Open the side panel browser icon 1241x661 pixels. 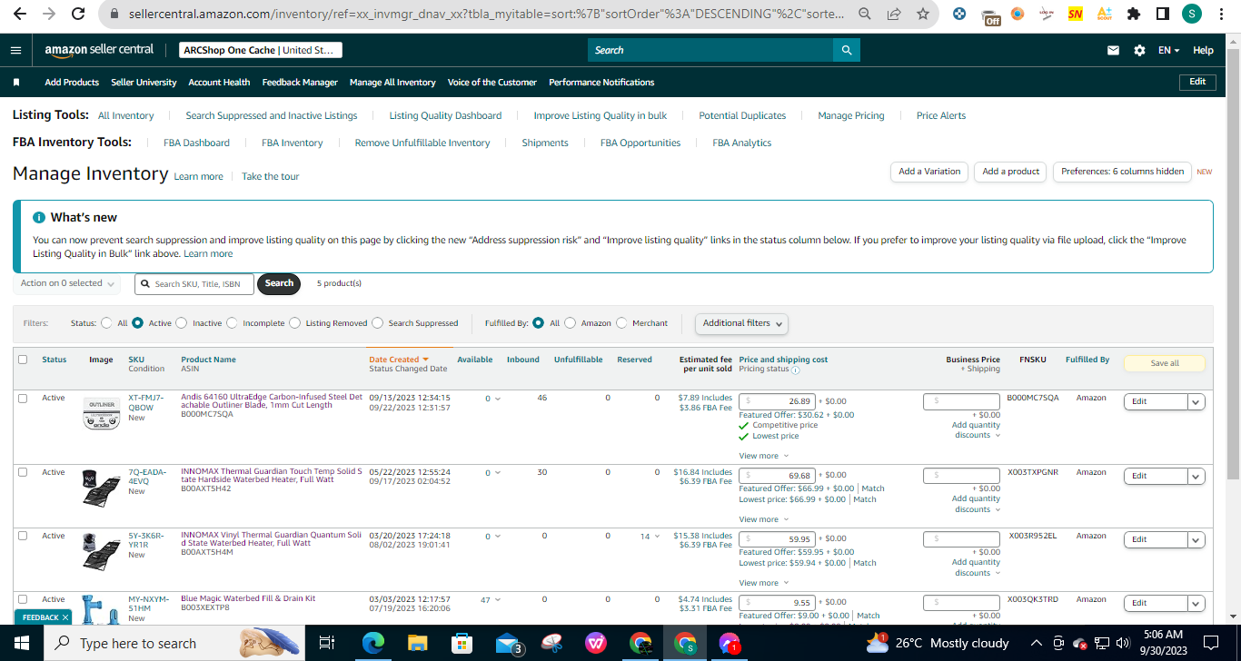[1162, 14]
